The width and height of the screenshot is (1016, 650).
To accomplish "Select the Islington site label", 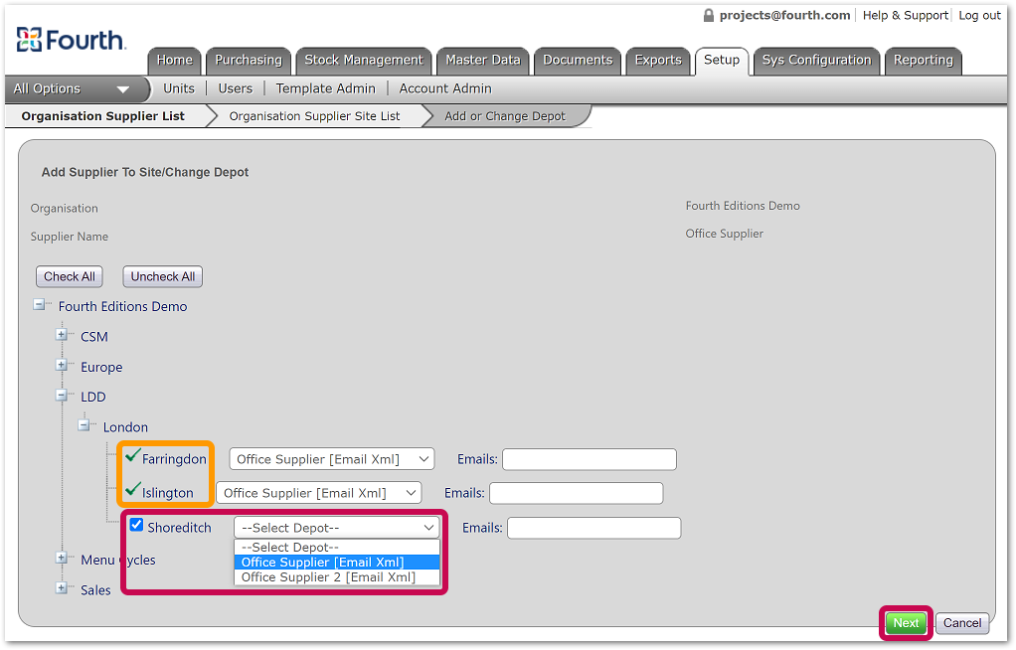I will (x=168, y=493).
